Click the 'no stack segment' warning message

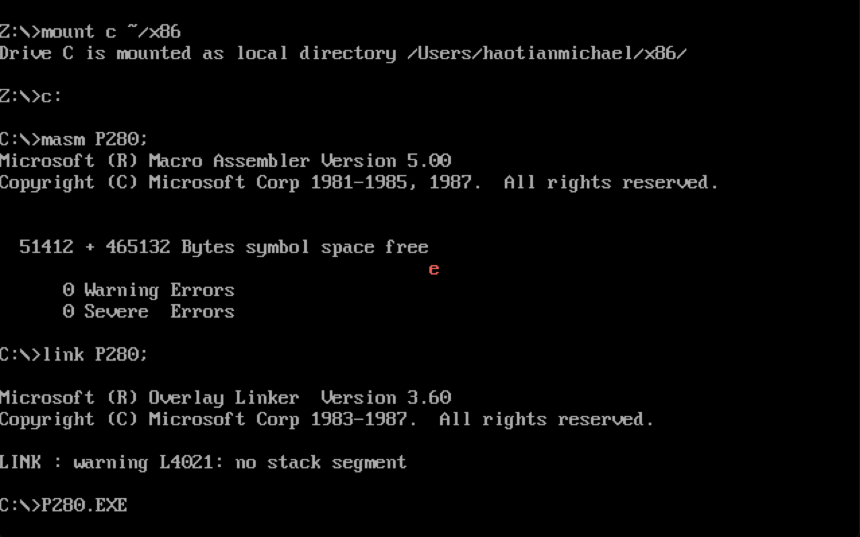coord(320,462)
